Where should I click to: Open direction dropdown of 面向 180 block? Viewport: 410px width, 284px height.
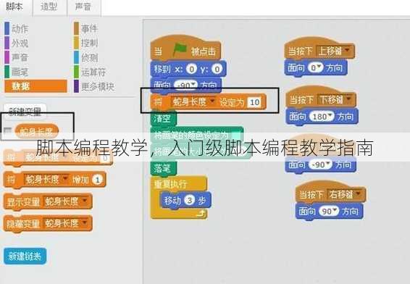click(330, 115)
